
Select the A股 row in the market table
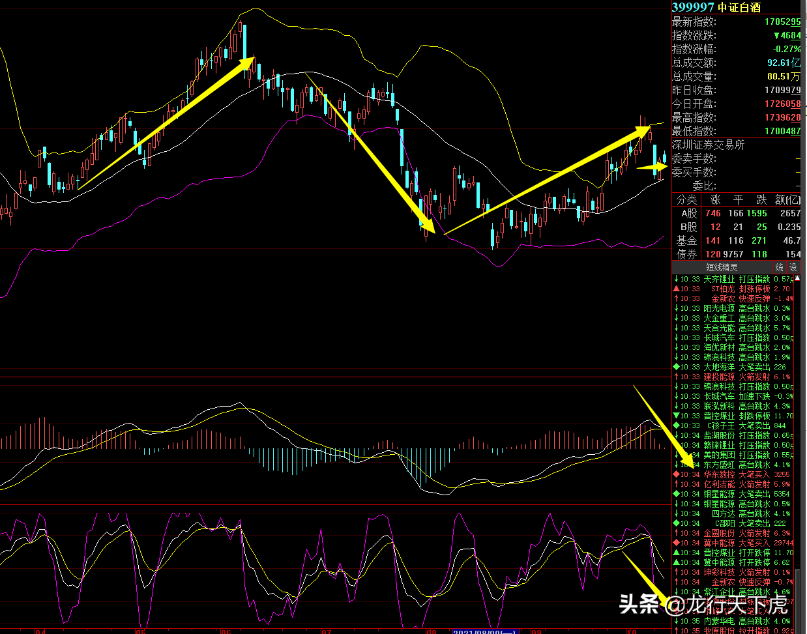point(737,213)
